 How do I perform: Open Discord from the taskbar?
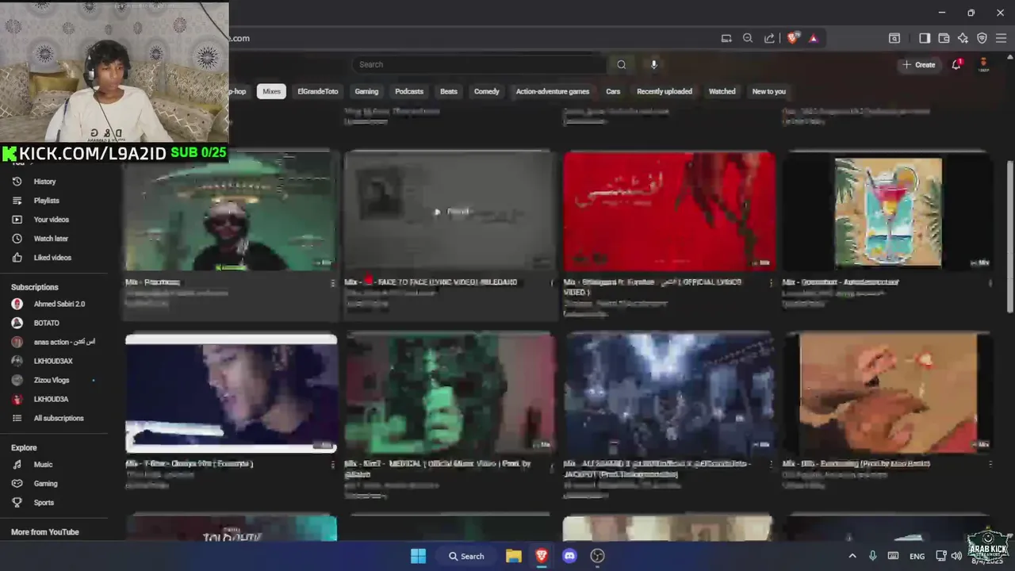[x=569, y=556]
